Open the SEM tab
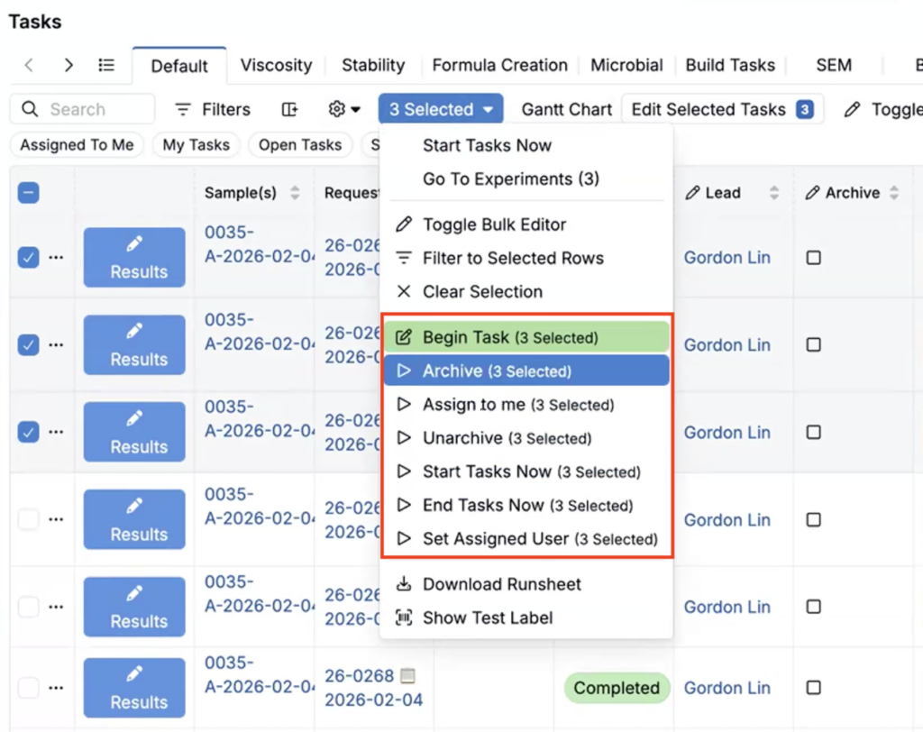The image size is (923, 732). (x=834, y=65)
